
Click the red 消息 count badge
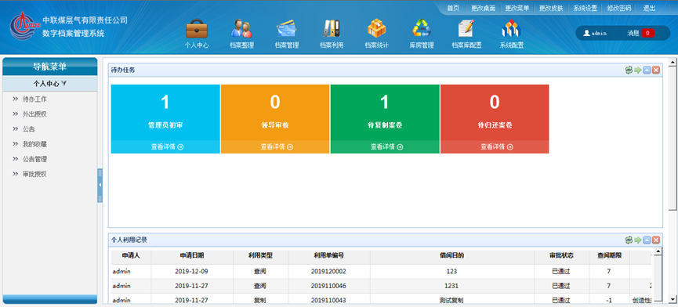tap(647, 33)
